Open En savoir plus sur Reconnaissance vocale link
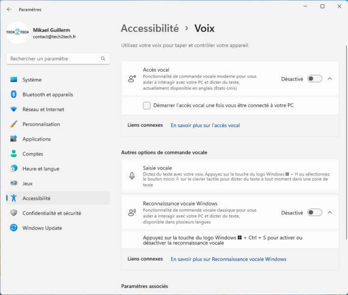This screenshot has width=348, height=295. pos(228,259)
